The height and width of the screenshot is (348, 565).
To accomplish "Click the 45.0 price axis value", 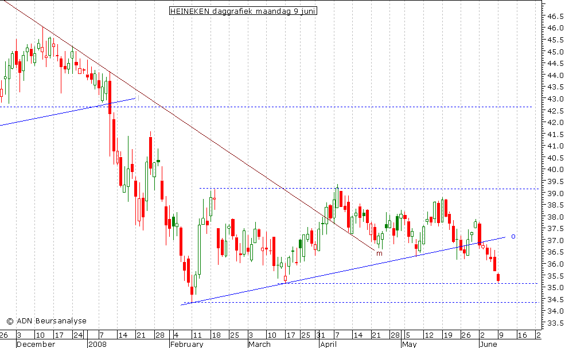I will (x=555, y=52).
